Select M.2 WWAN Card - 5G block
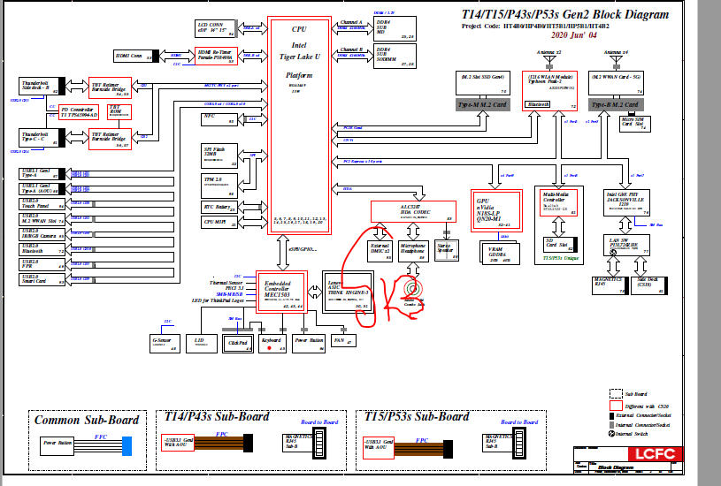The width and height of the screenshot is (721, 486). point(616,84)
